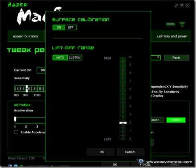Click the 1600 mark under Sensitivity

pyautogui.click(x=37, y=95)
